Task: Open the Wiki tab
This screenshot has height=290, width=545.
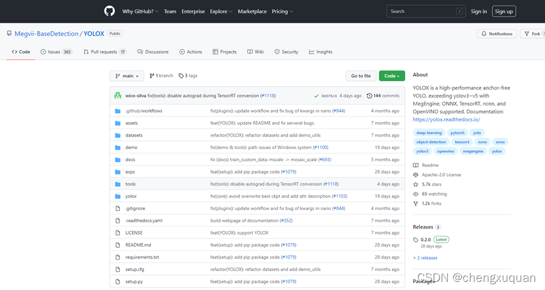Action: pos(255,52)
